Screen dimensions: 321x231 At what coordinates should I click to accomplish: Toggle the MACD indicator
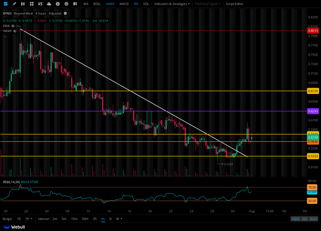124,4
